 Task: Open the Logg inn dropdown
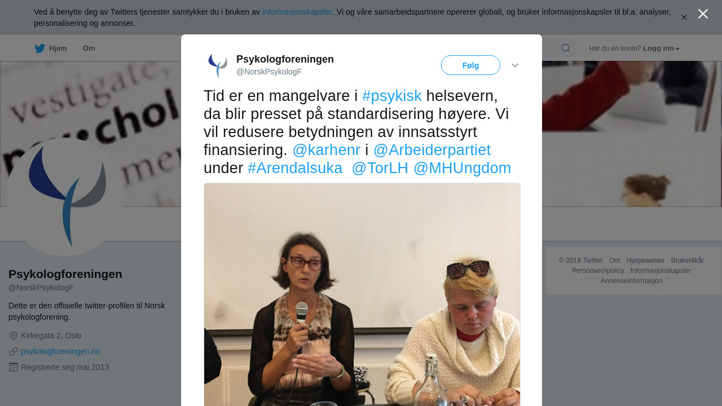pyautogui.click(x=661, y=48)
